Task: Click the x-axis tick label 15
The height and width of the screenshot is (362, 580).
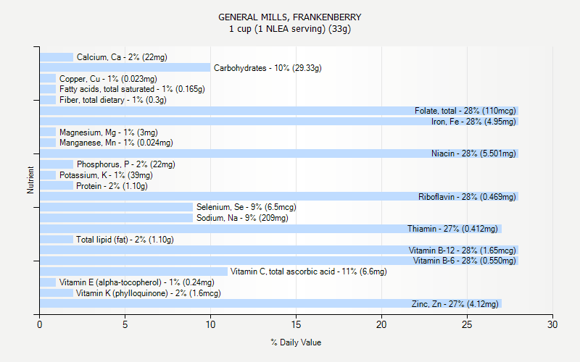Action: [x=296, y=324]
